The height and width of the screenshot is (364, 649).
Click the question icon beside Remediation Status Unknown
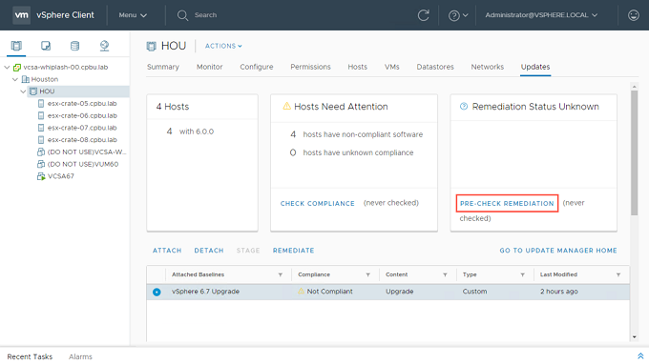(464, 106)
